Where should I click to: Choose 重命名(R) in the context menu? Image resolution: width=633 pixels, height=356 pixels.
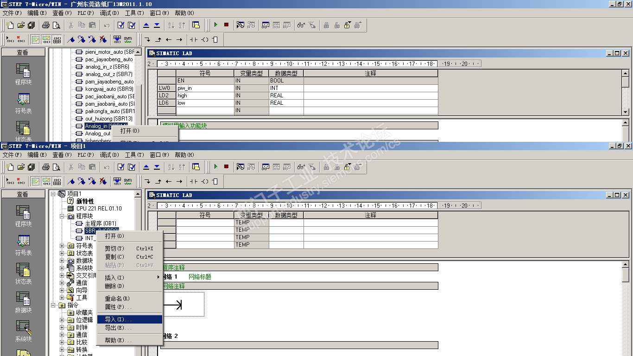(130, 299)
